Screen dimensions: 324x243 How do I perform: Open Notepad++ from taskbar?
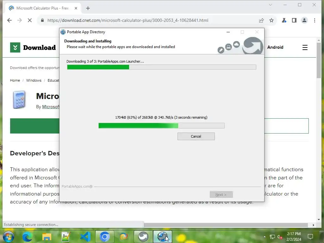[66, 237]
